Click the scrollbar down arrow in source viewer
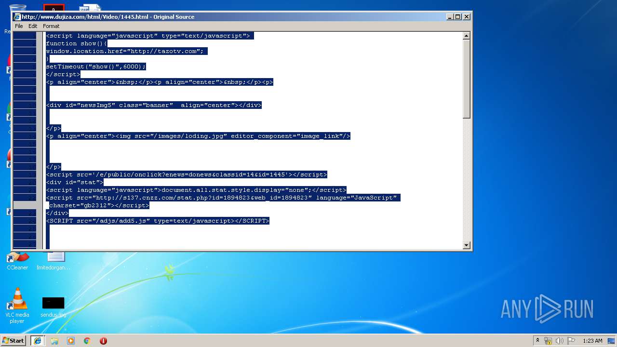 click(466, 245)
